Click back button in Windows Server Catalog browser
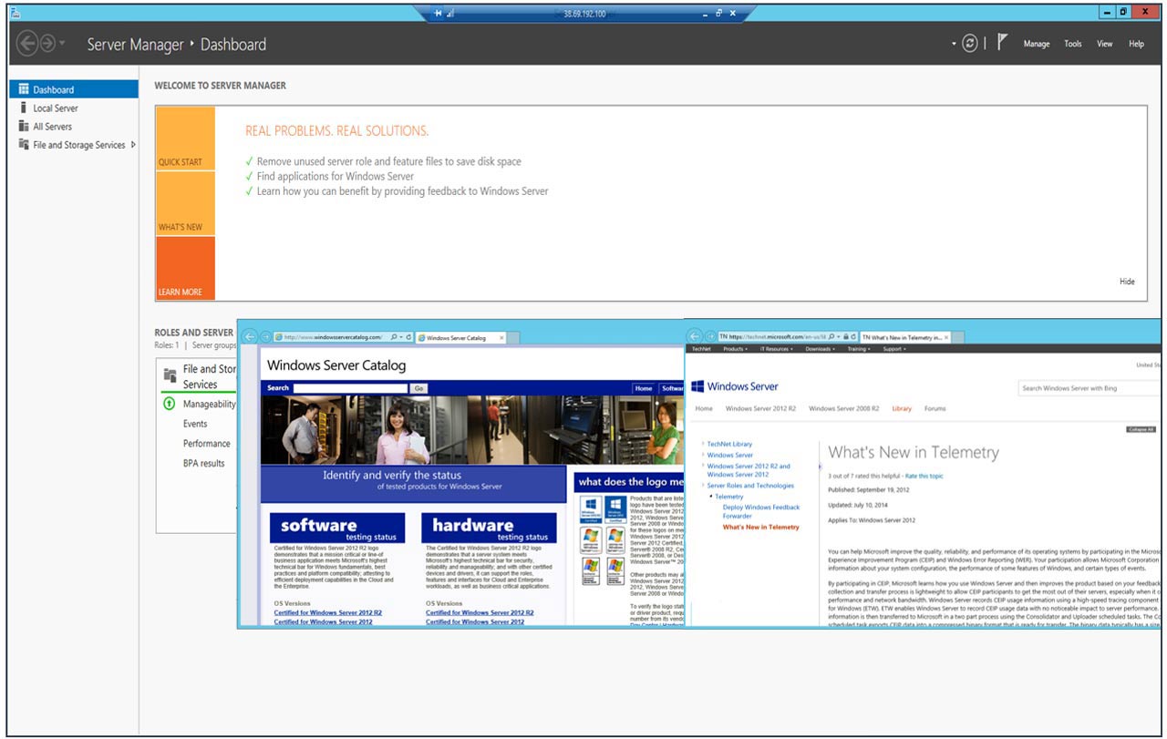 tap(250, 336)
